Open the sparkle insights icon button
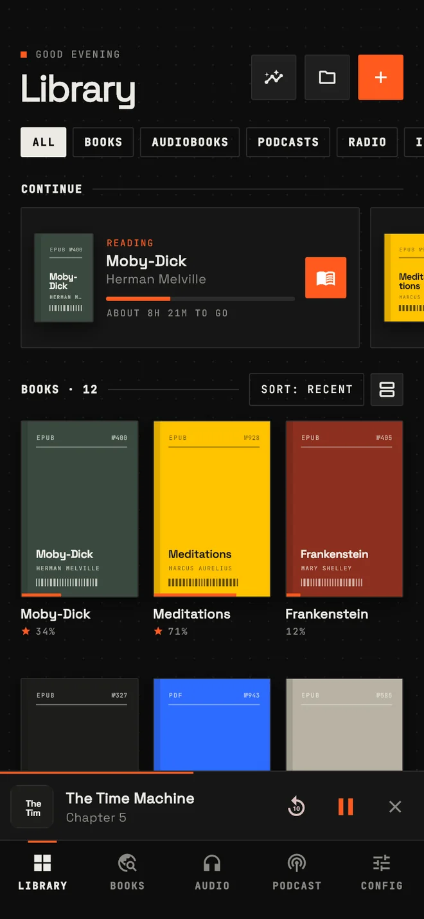 coord(274,77)
